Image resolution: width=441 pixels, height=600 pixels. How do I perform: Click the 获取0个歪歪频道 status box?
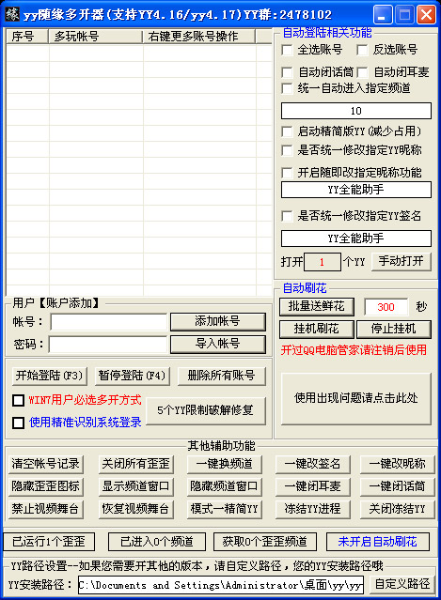(265, 542)
